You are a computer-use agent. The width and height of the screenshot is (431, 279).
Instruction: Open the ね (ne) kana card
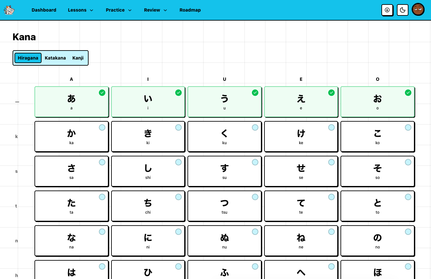point(301,241)
